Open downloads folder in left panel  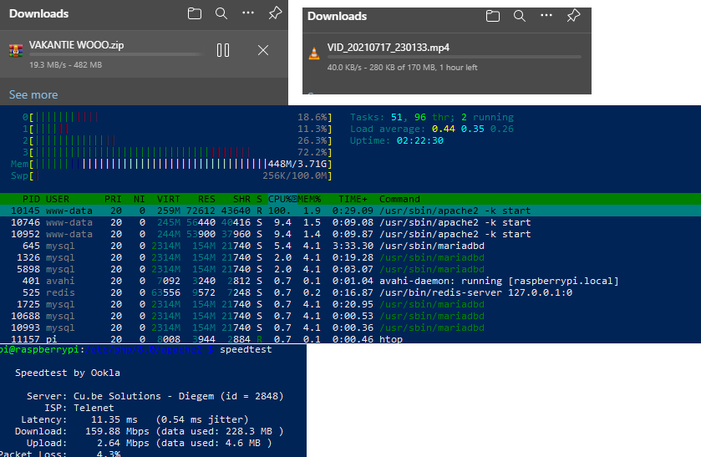click(195, 13)
